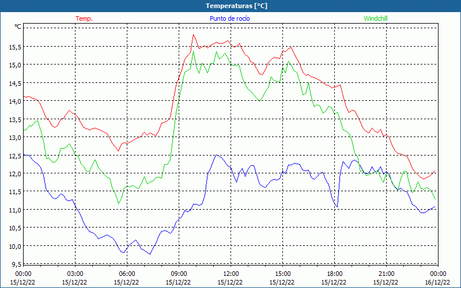Click the °C axis unit label
This screenshot has width=461, height=288.
click(18, 26)
